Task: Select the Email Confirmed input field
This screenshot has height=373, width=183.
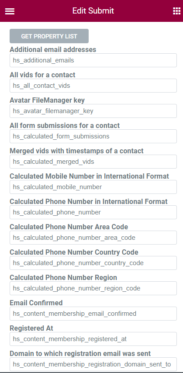Action: 93,314
